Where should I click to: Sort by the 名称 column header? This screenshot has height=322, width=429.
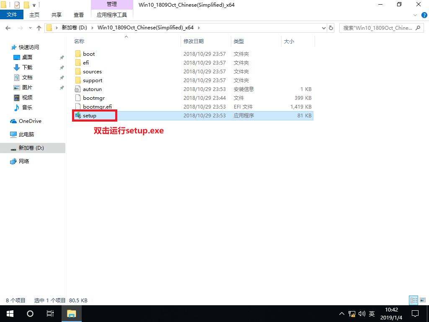tap(79, 42)
